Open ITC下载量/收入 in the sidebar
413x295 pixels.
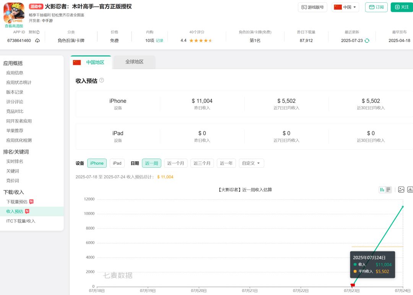(21, 221)
